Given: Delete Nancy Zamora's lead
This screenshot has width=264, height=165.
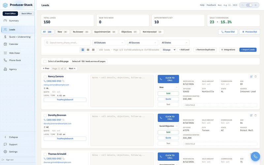Looking at the screenshot, I should [255, 77].
